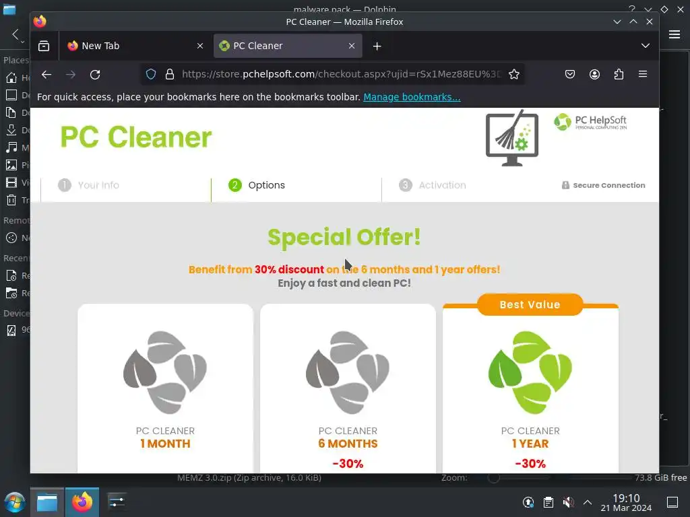Select step 2 Options
The height and width of the screenshot is (517, 690).
(x=257, y=185)
